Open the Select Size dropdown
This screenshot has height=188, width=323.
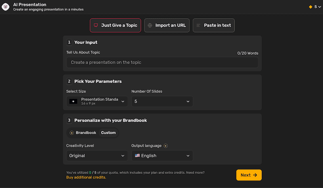click(x=97, y=101)
